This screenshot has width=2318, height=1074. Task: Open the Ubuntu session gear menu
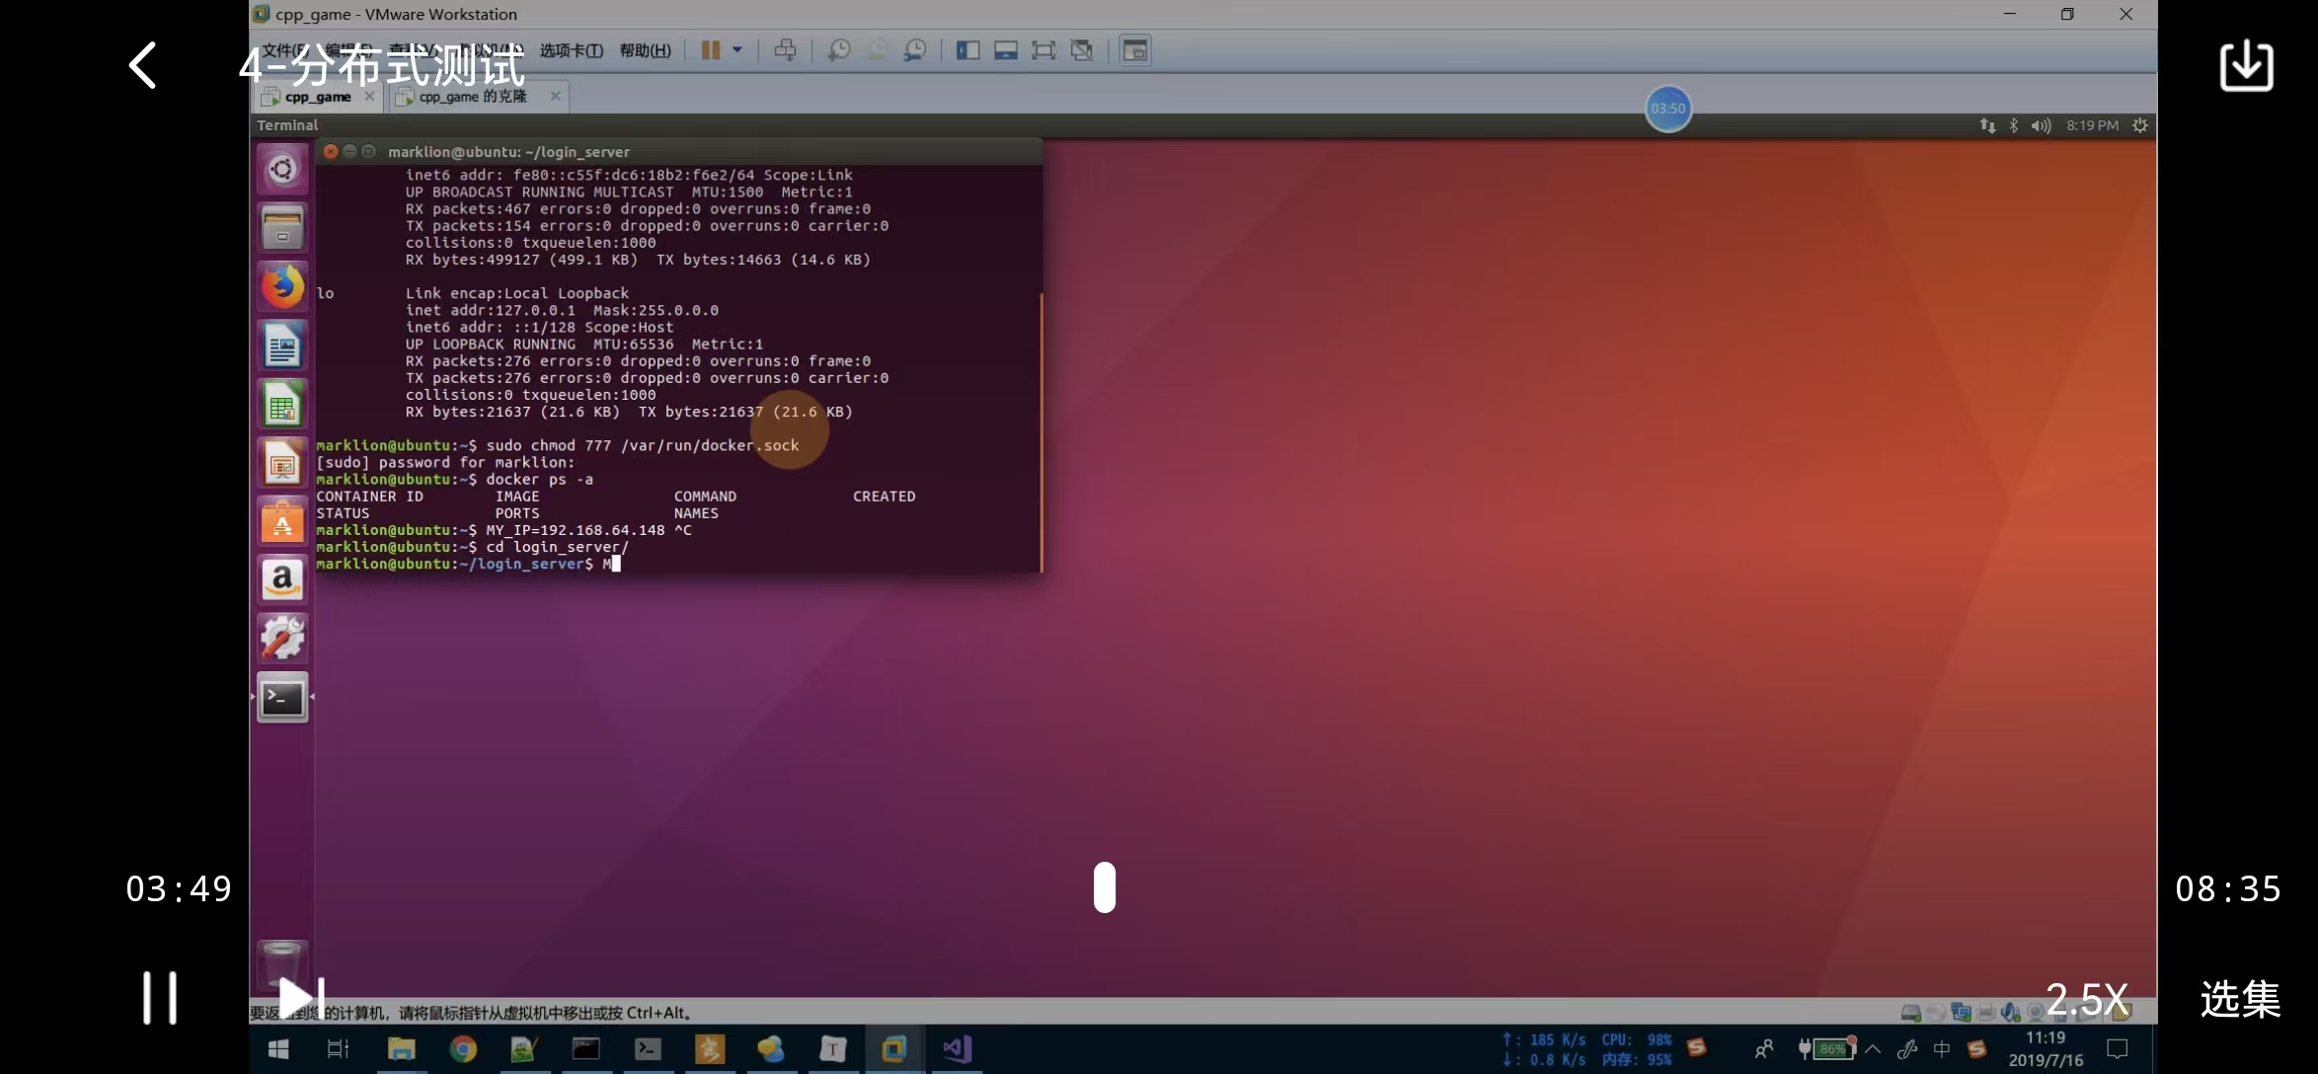2139,125
